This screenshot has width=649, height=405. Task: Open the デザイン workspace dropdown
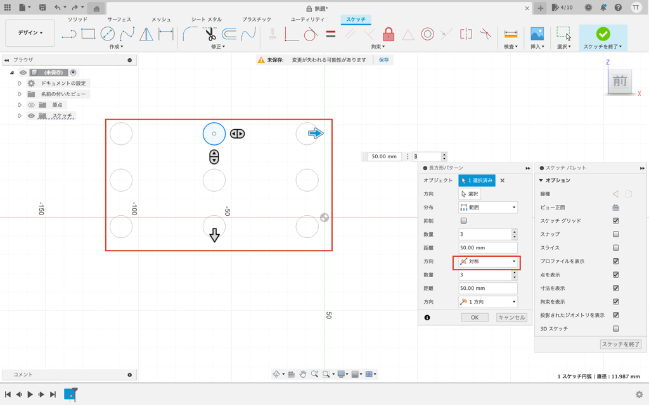(x=30, y=33)
